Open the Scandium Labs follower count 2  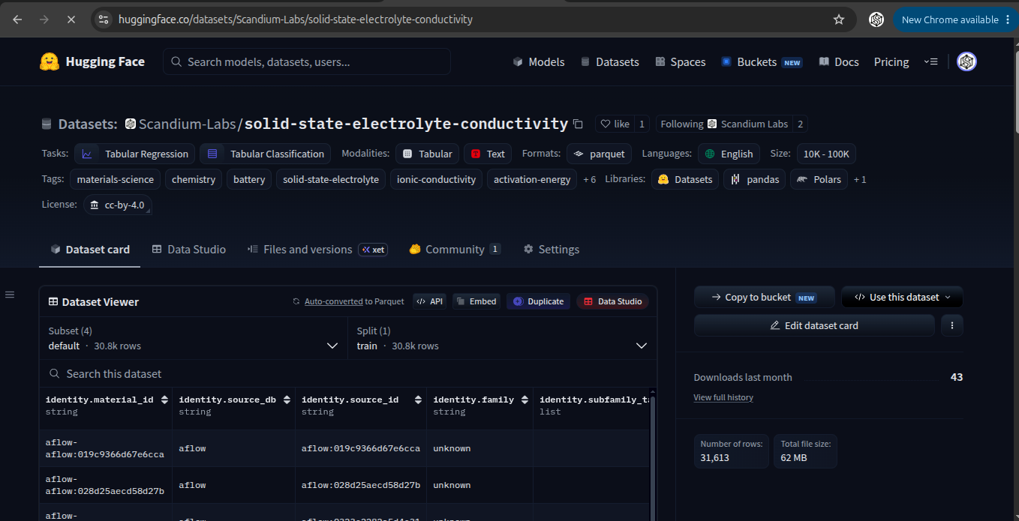(800, 124)
